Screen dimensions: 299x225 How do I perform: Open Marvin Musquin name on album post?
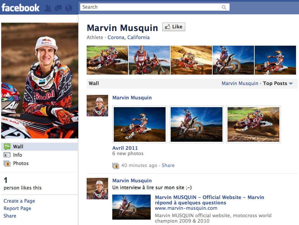tap(132, 98)
